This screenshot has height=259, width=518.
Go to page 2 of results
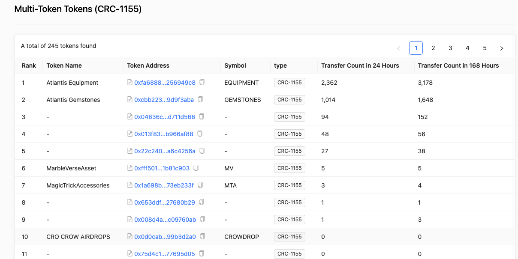coord(433,48)
